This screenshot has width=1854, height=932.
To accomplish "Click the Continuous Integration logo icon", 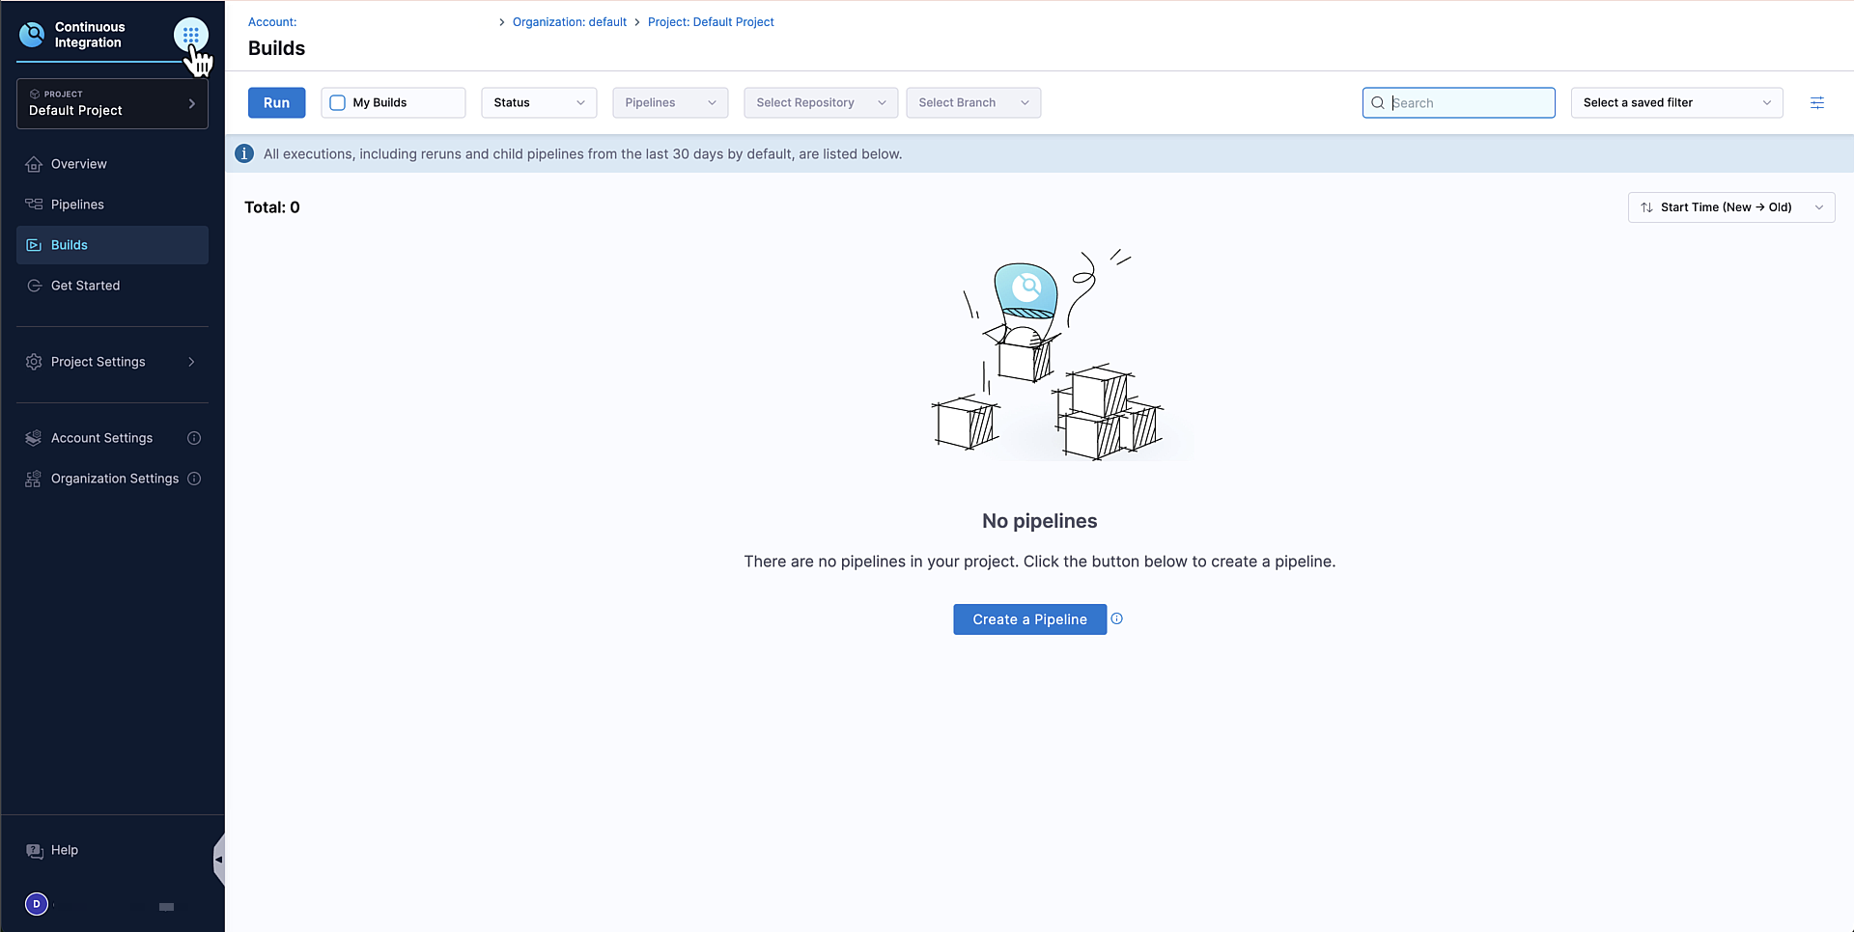I will [x=32, y=36].
